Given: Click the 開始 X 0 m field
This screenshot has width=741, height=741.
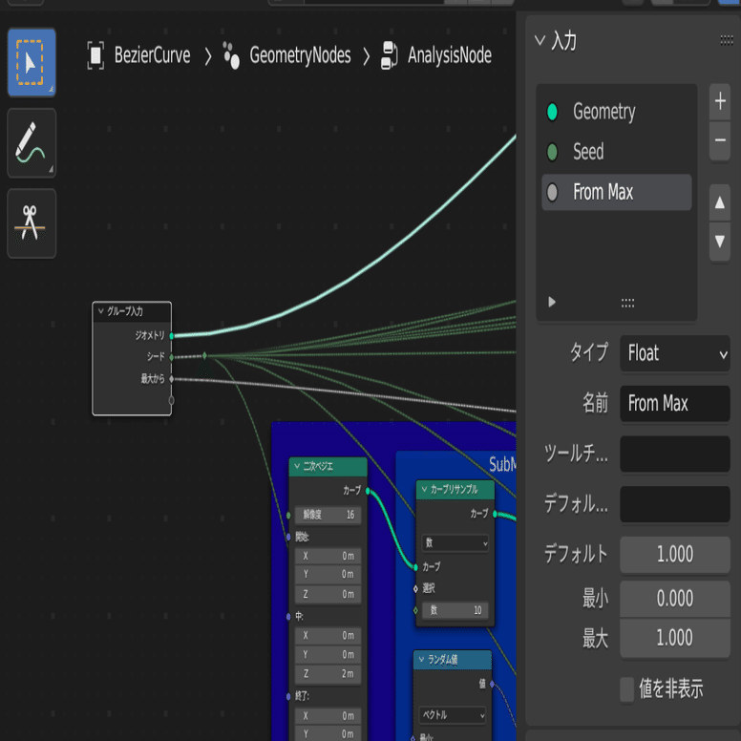Looking at the screenshot, I should click(328, 556).
